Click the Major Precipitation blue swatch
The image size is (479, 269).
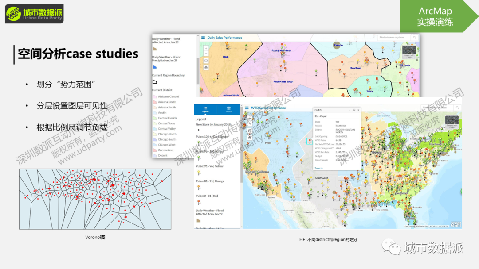(x=155, y=67)
